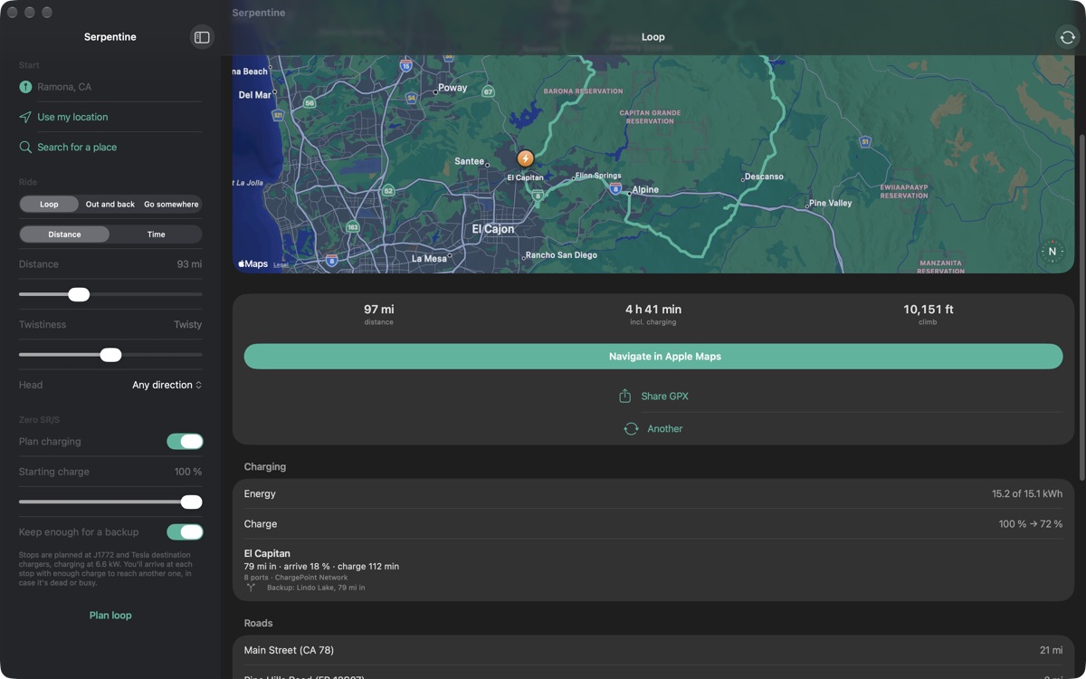
Task: Click the Pine Valley label on map
Action: 831,203
